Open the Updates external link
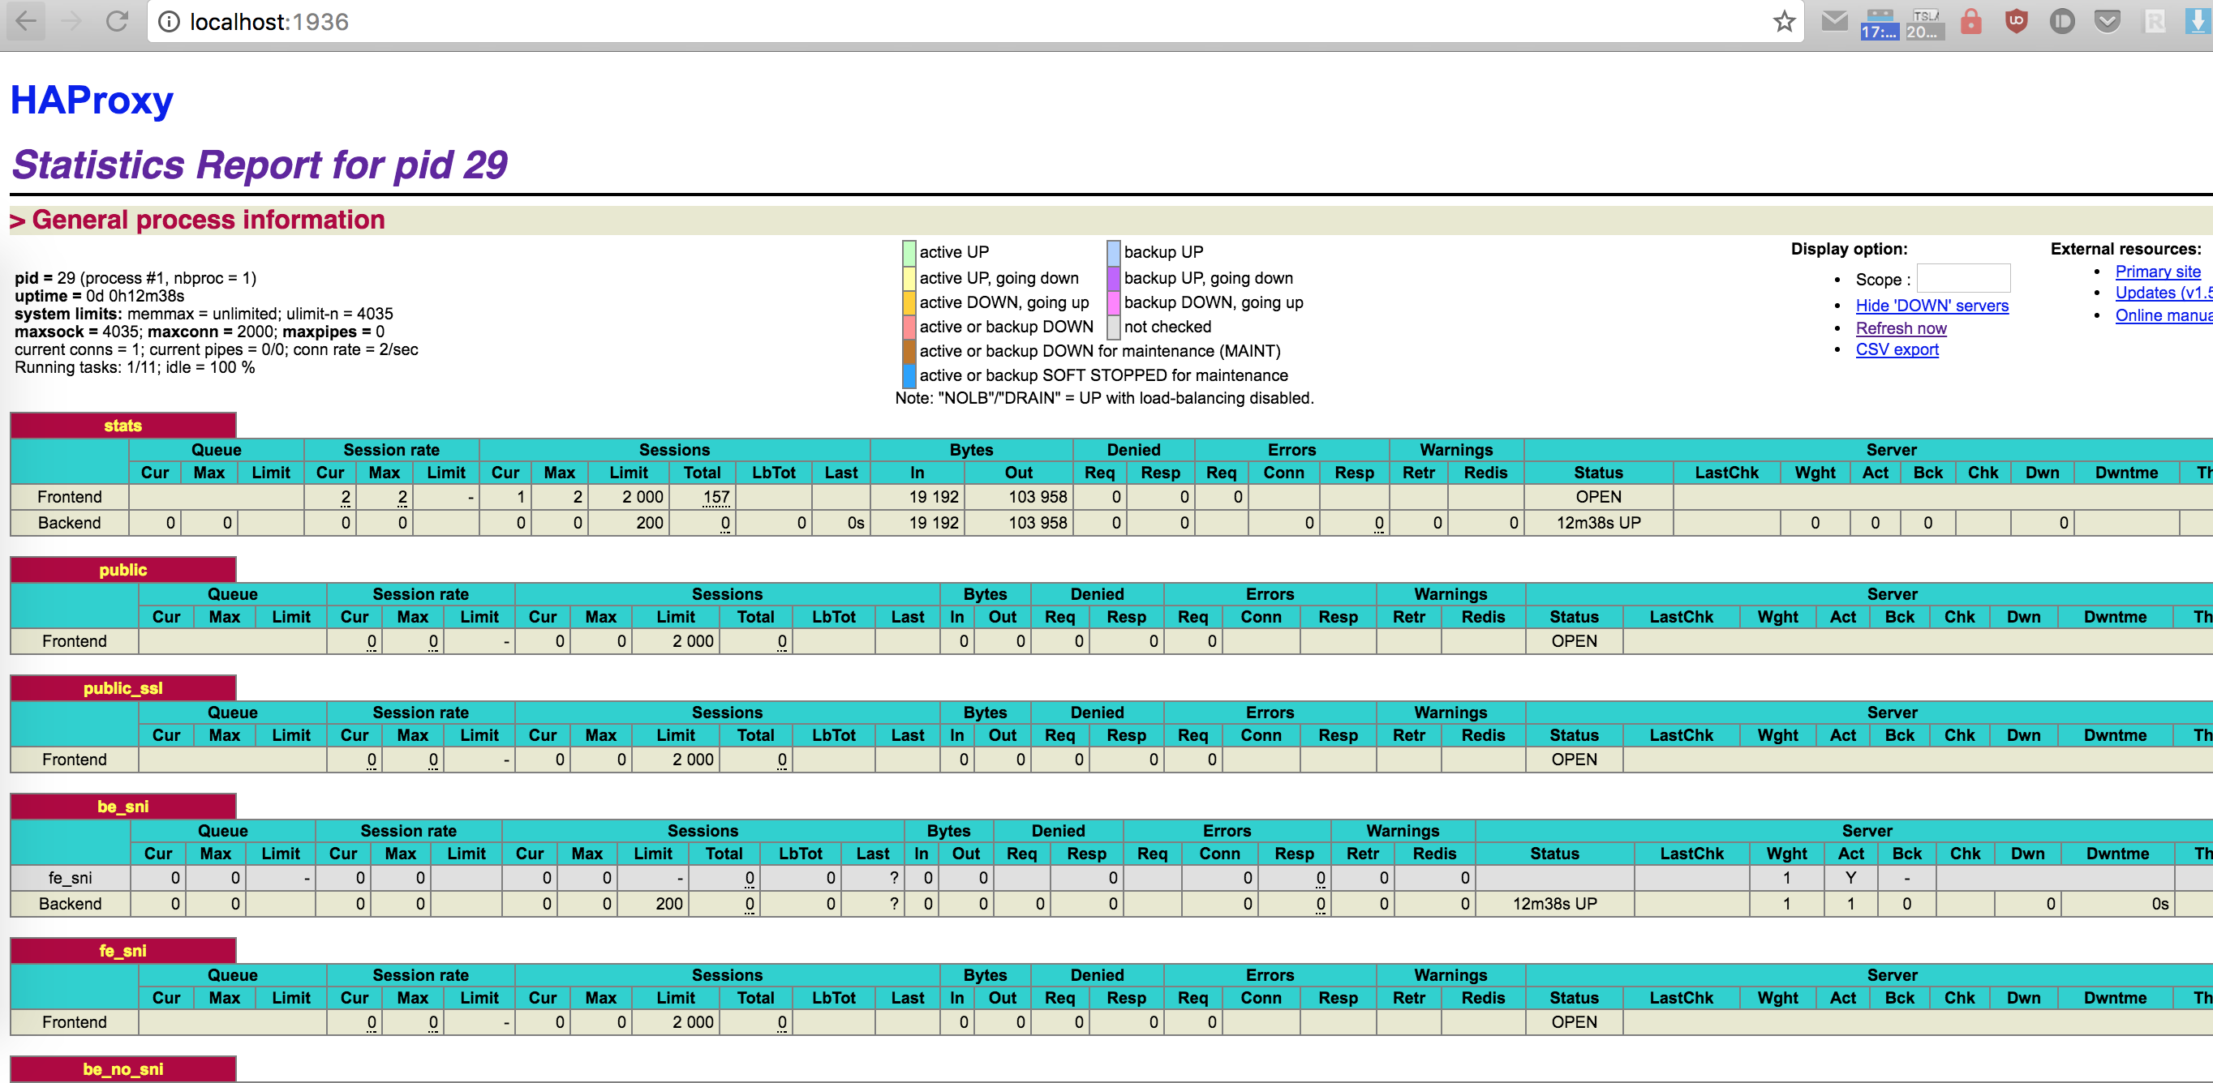 tap(2164, 293)
